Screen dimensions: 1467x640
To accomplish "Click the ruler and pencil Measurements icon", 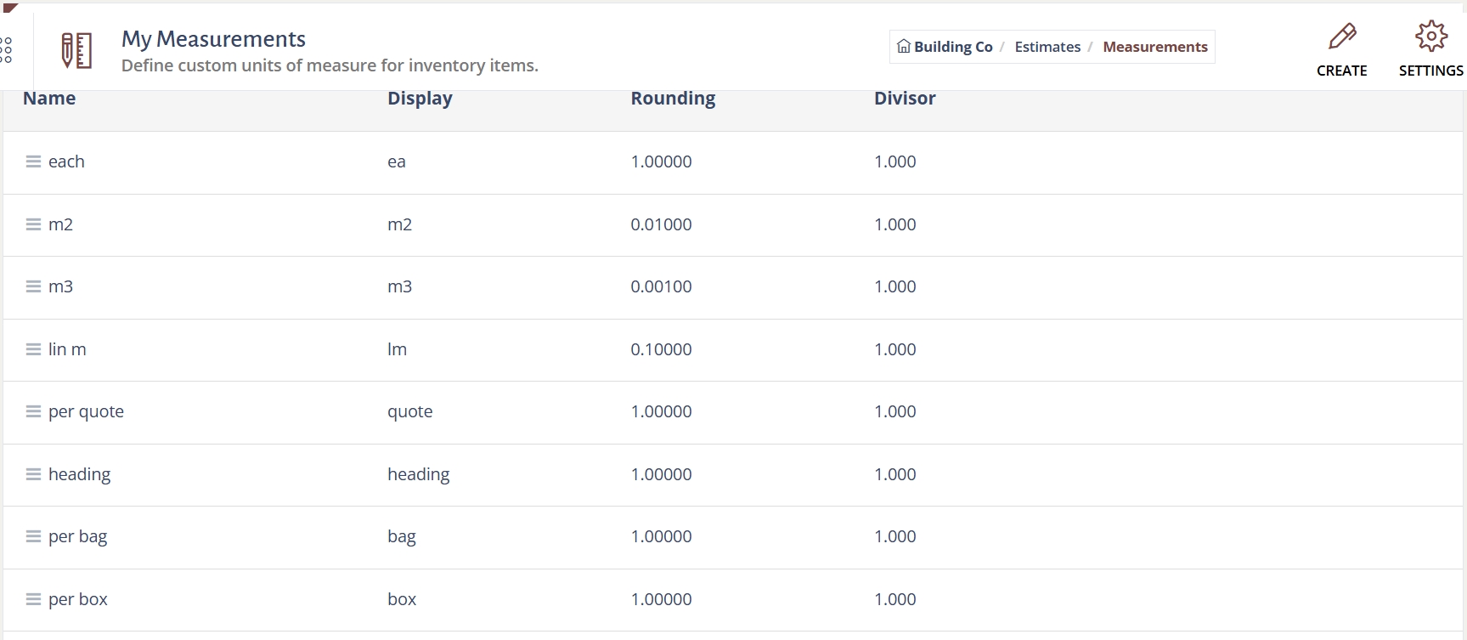I will pyautogui.click(x=76, y=51).
